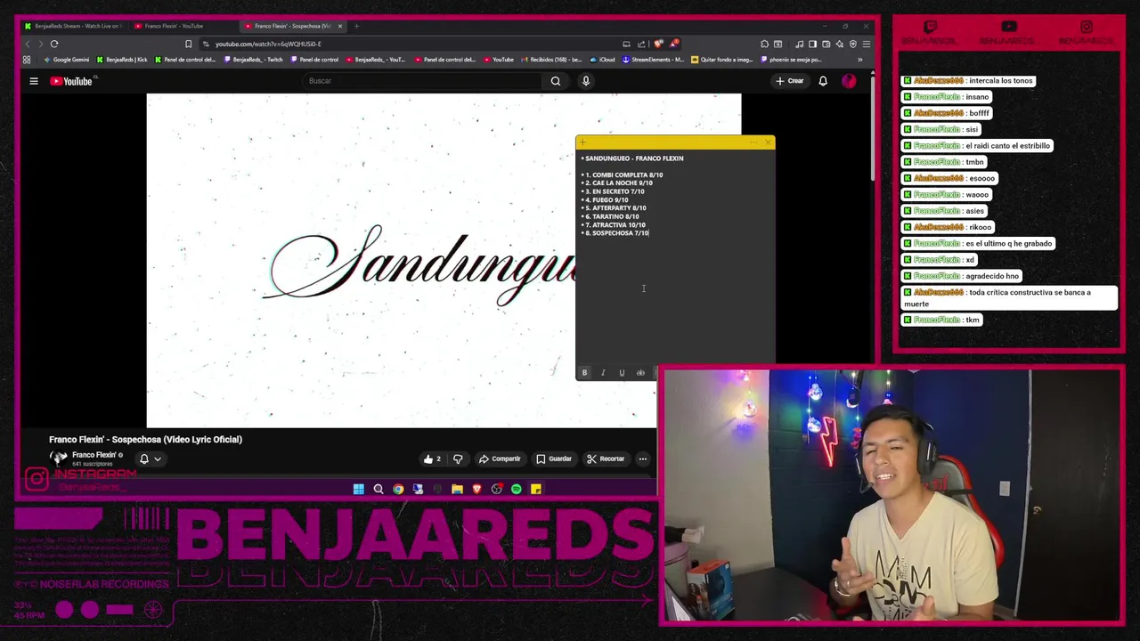Screen dimensions: 1140x641
Task: Open Spotify from taskbar
Action: click(x=516, y=489)
